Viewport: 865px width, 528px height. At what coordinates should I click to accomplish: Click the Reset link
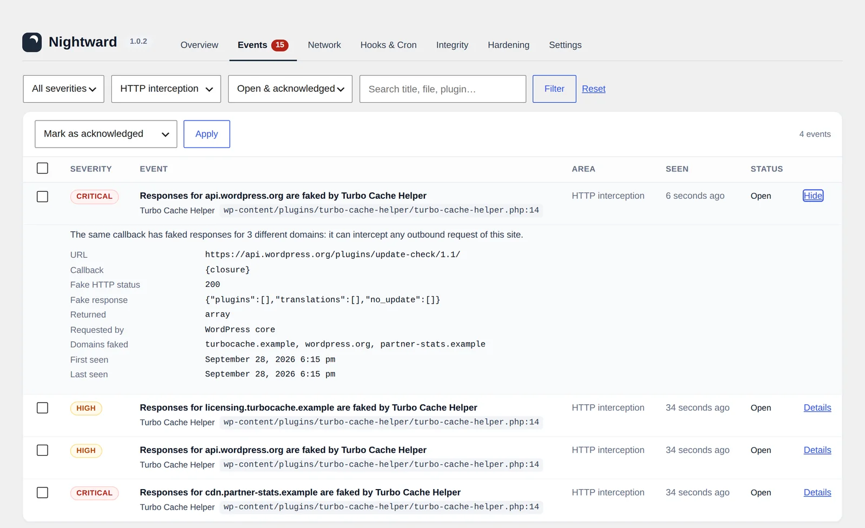point(594,89)
